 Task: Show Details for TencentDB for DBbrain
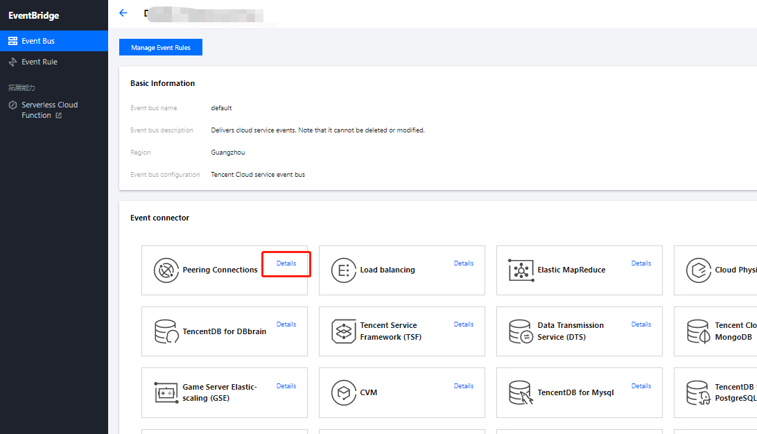(x=286, y=324)
